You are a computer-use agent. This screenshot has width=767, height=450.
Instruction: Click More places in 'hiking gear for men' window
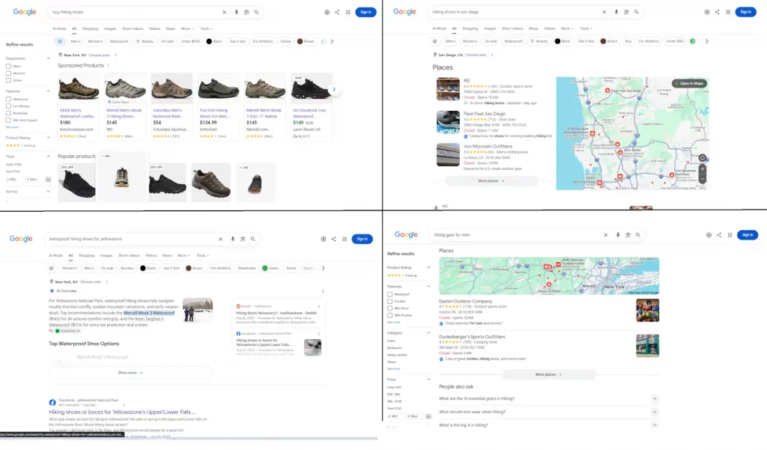coord(548,374)
